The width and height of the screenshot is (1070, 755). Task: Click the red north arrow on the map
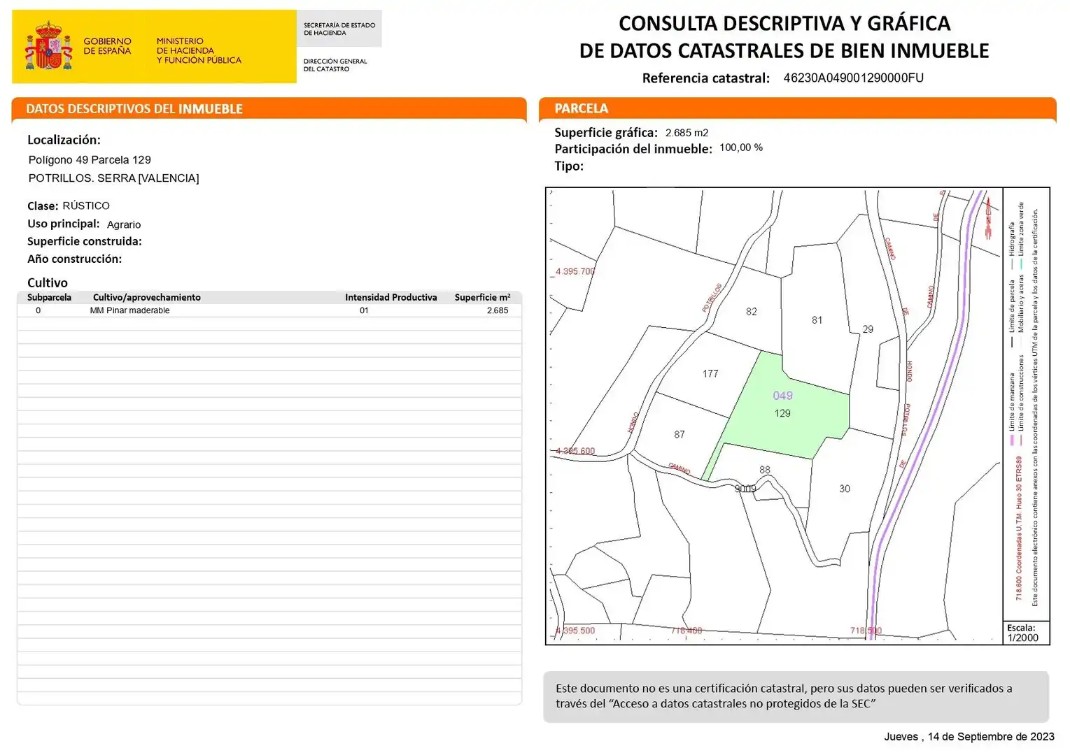988,218
